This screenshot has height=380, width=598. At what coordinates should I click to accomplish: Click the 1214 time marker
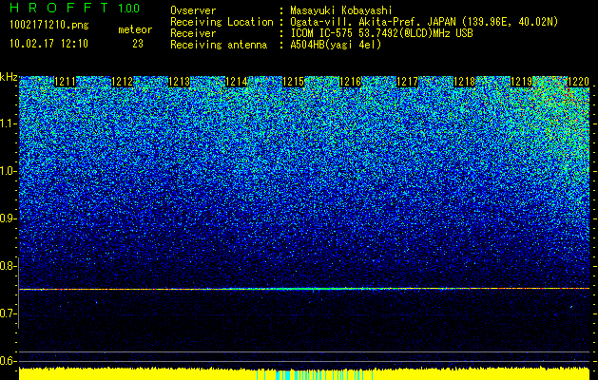(x=237, y=81)
